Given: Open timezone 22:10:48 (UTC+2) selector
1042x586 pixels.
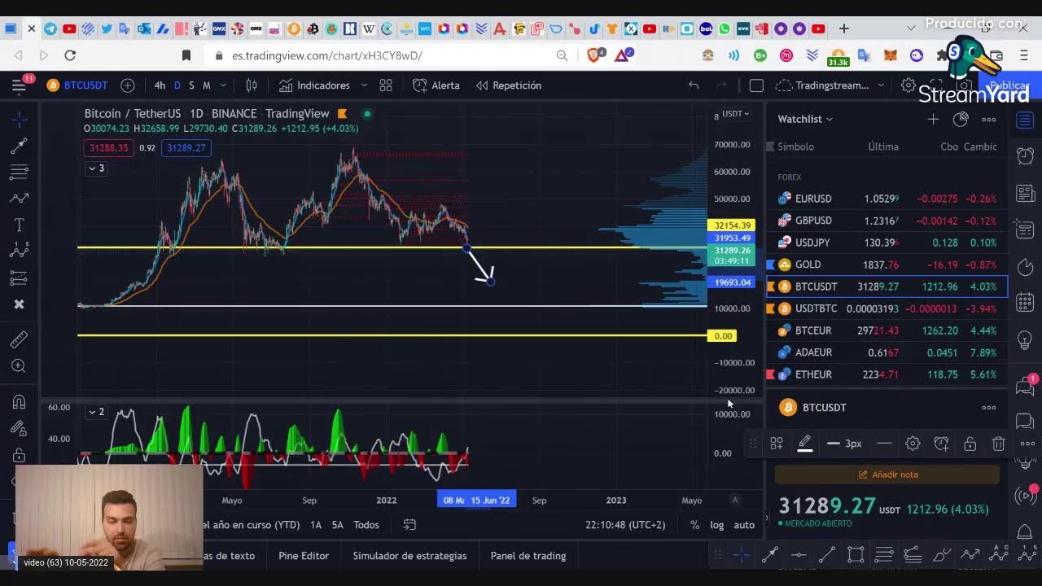Looking at the screenshot, I should pyautogui.click(x=625, y=525).
